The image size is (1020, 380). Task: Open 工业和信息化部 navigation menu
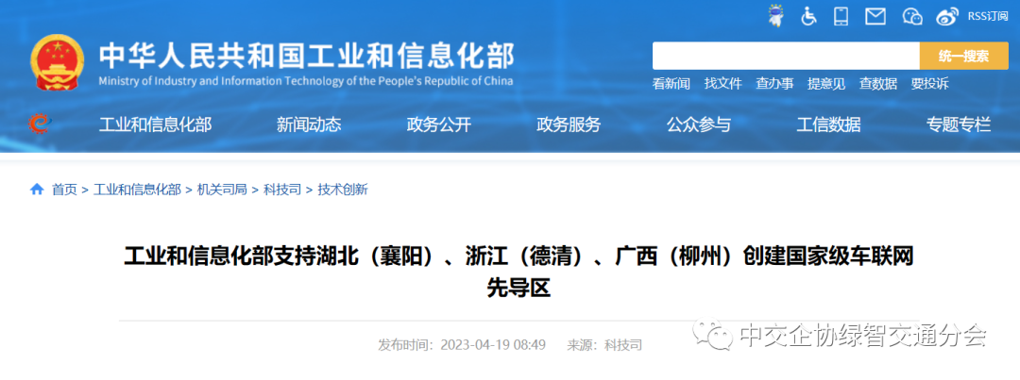point(155,124)
